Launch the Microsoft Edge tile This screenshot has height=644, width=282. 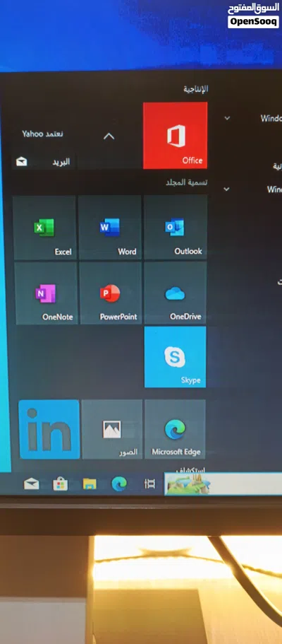pos(176,429)
